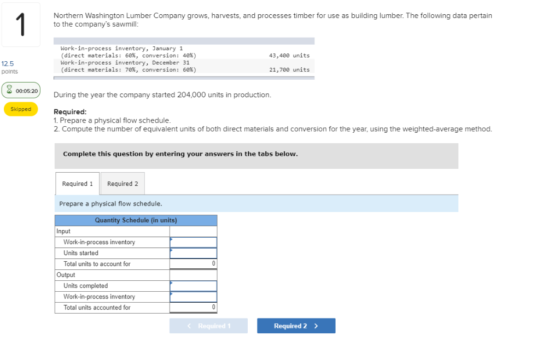The width and height of the screenshot is (560, 359).
Task: Click the Complete this question instruction bar
Action: pyautogui.click(x=256, y=156)
